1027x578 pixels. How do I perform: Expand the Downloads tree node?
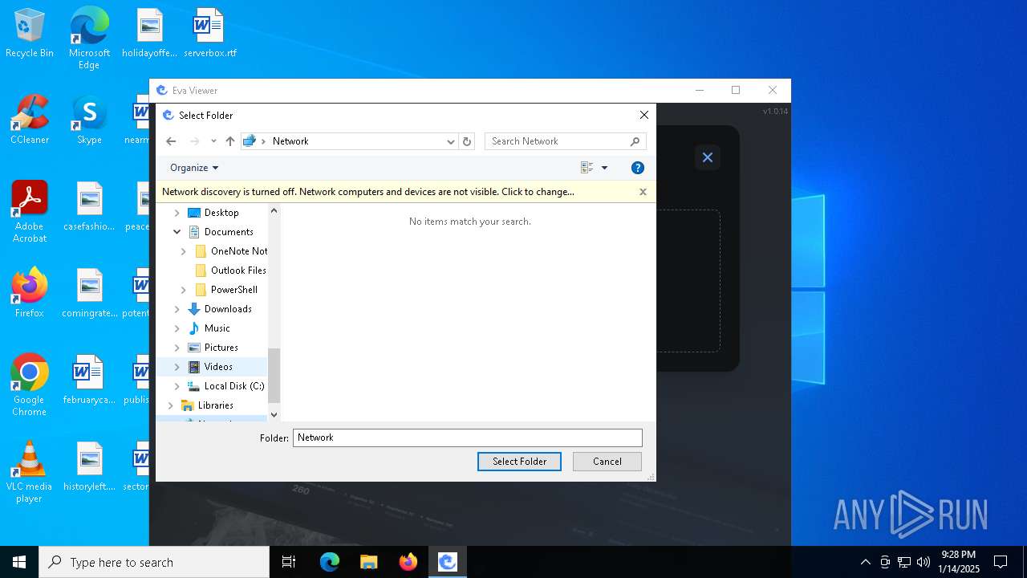pyautogui.click(x=177, y=309)
